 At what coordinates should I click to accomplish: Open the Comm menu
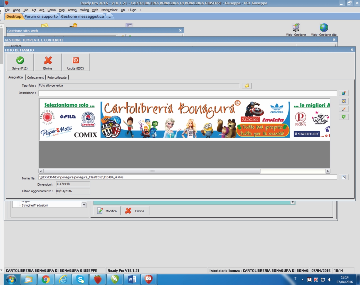pos(51,10)
